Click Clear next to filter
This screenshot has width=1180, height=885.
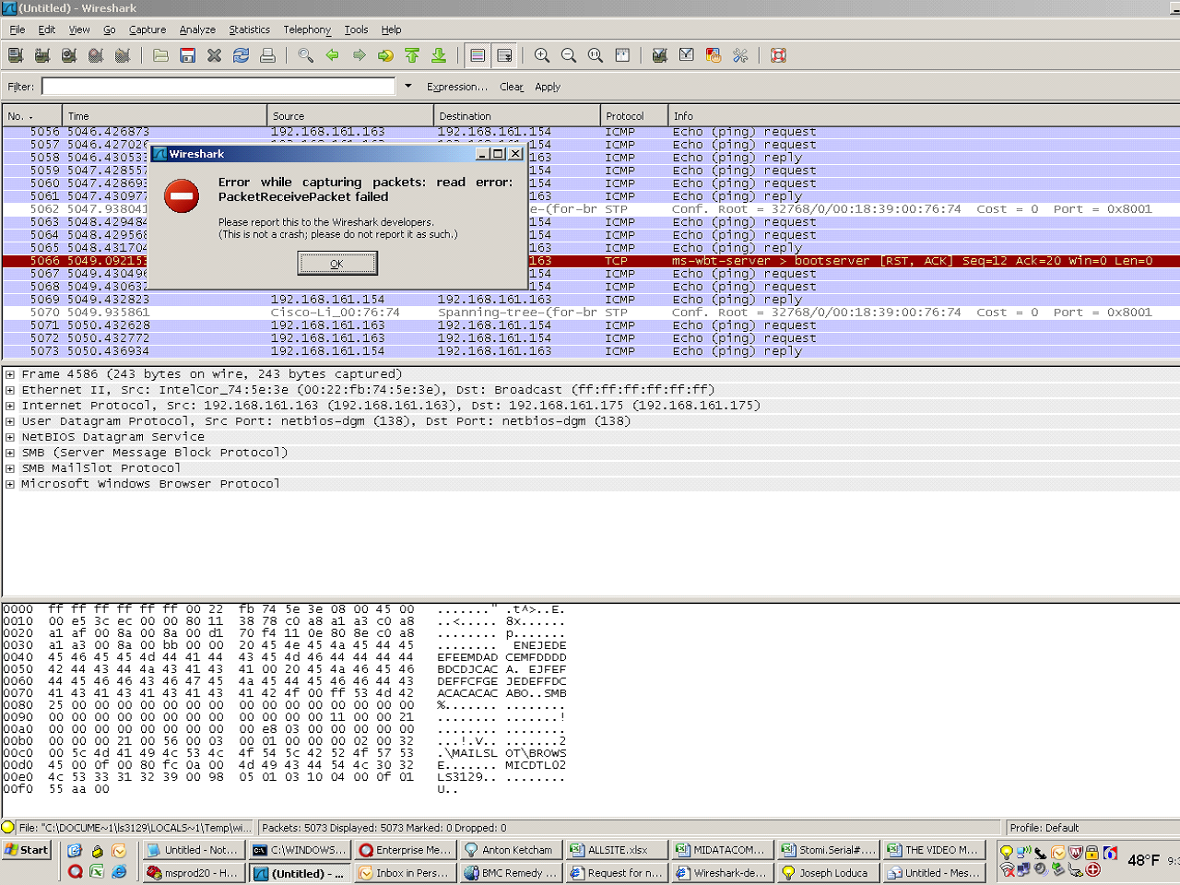[512, 87]
